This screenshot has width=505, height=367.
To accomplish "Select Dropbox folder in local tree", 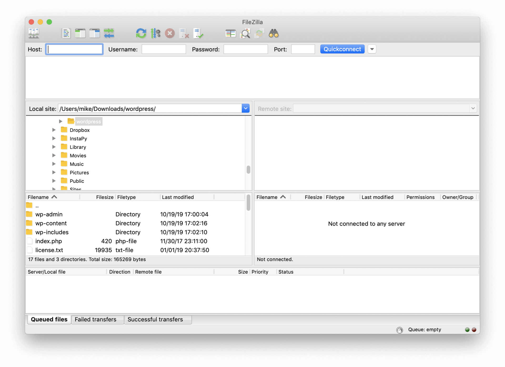I will pyautogui.click(x=79, y=130).
